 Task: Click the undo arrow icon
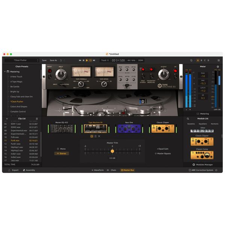pyautogui.click(x=61, y=60)
